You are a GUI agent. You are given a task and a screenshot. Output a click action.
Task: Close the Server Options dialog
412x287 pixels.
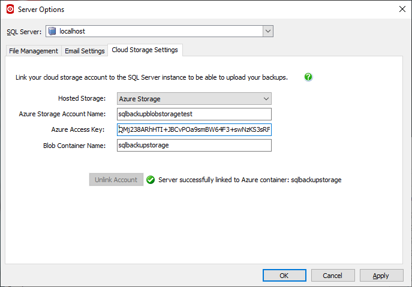[401, 9]
